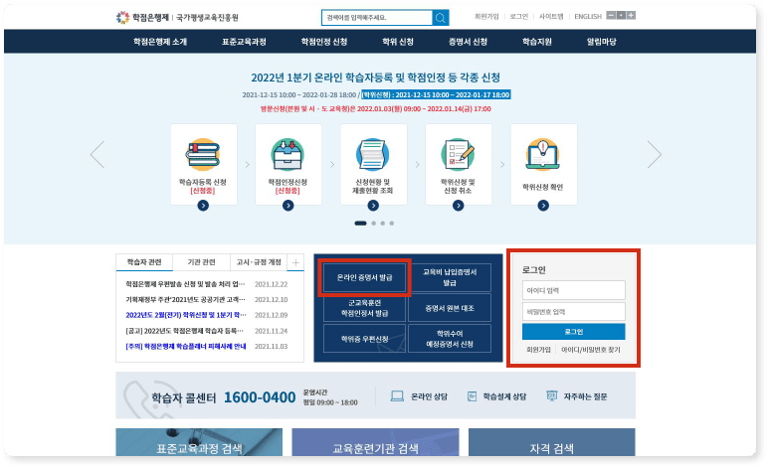Click the magnifier search button
Image resolution: width=768 pixels, height=468 pixels.
click(x=441, y=18)
